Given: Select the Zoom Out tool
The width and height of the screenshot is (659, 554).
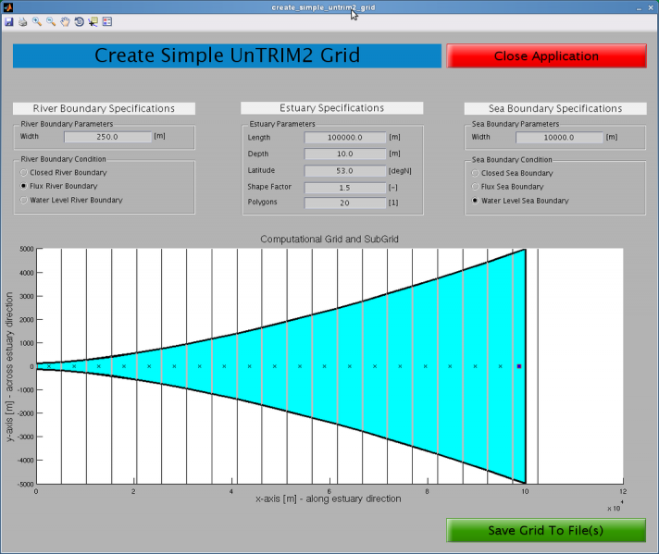Looking at the screenshot, I should click(x=51, y=21).
